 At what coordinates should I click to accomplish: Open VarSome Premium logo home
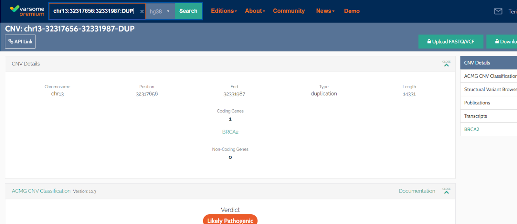27,11
